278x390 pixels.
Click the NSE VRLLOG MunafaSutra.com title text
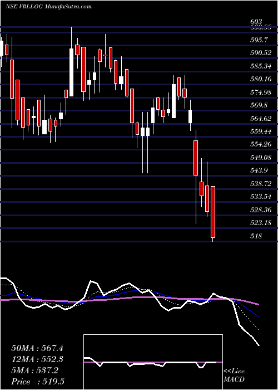tap(48, 7)
